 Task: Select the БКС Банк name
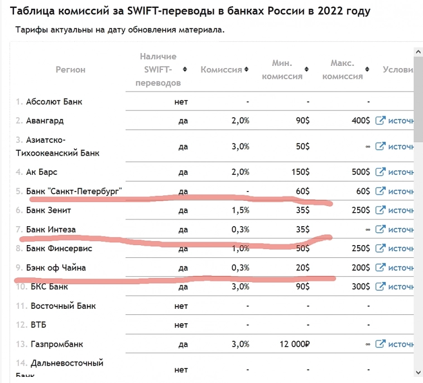click(49, 286)
